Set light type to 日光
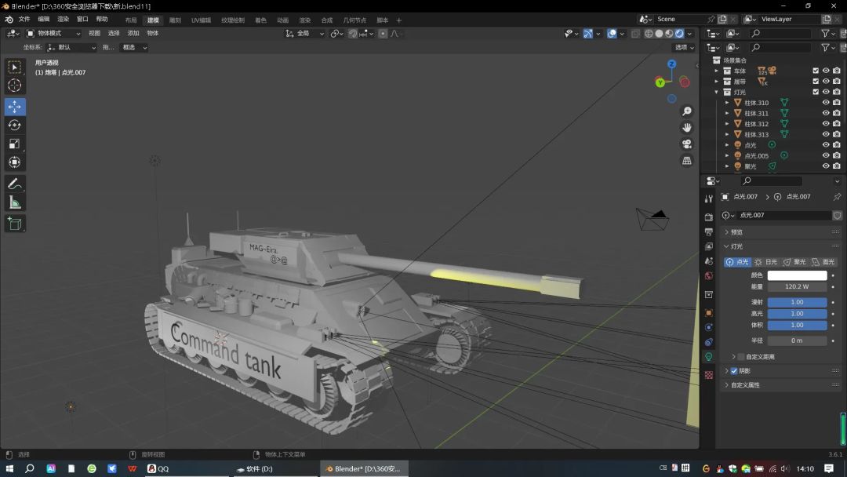 [x=766, y=262]
